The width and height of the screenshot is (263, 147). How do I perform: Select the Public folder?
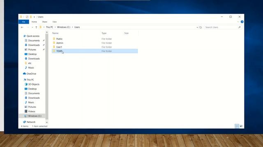(x=59, y=39)
